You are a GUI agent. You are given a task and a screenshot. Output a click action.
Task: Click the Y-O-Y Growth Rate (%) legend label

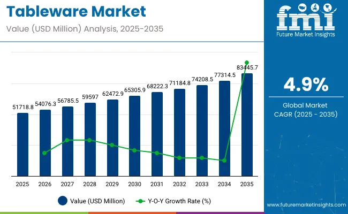179,201
